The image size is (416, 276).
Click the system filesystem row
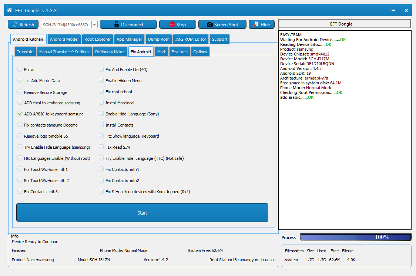tap(320, 260)
